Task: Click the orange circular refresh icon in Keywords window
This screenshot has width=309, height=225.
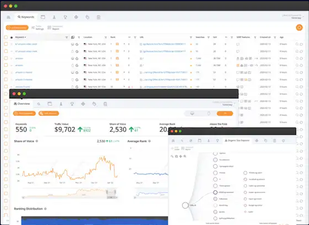Action: (x=299, y=27)
